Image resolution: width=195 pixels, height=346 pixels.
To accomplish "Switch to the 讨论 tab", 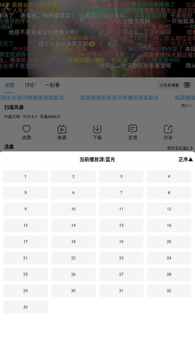I will (x=31, y=85).
